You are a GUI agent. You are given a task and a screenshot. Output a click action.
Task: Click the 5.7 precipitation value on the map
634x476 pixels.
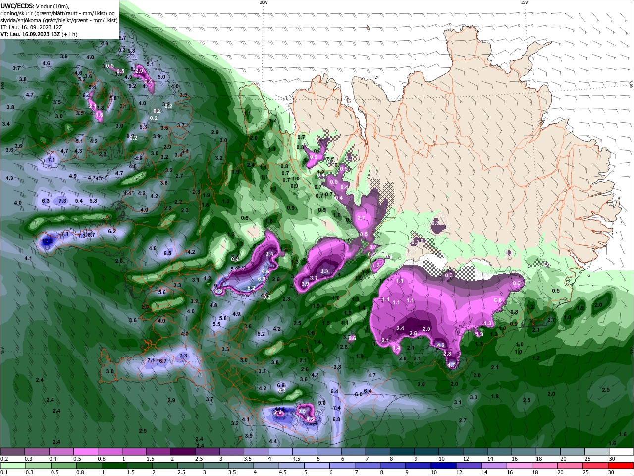[x=122, y=38]
